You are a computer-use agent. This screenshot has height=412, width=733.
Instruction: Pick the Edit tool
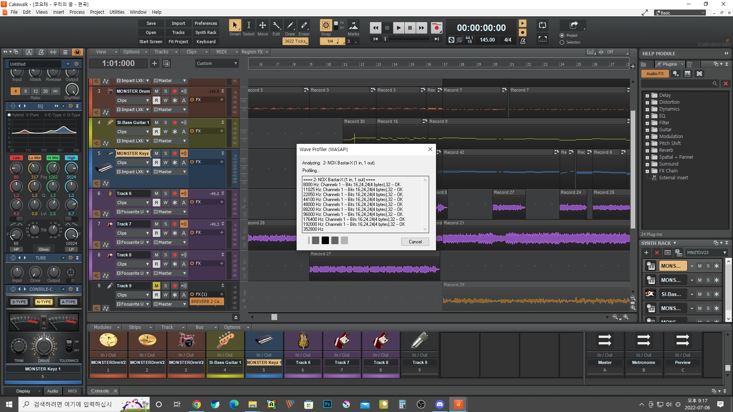coord(276,26)
